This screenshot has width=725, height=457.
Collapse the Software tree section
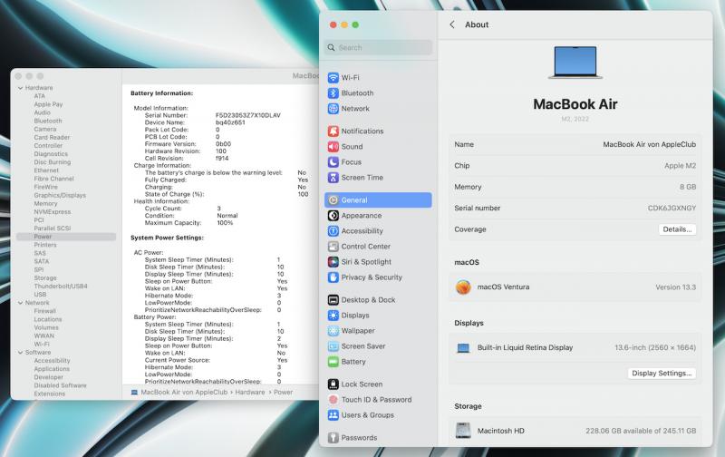[21, 353]
